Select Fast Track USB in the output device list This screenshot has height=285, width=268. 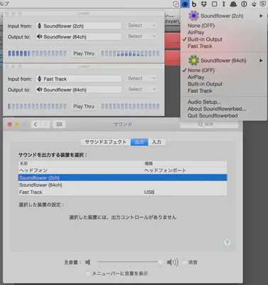pyautogui.click(x=122, y=192)
